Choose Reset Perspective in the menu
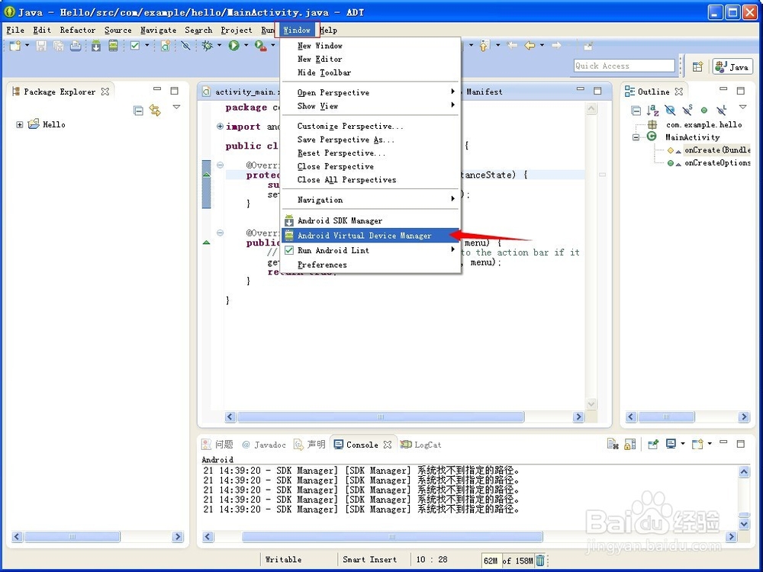This screenshot has height=572, width=763. coord(371,153)
